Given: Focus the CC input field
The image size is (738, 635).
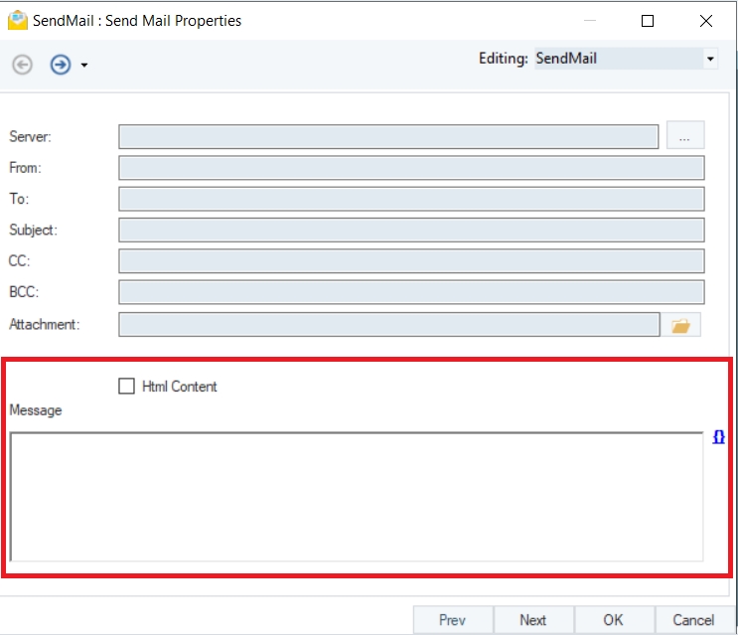Looking at the screenshot, I should coord(411,261).
